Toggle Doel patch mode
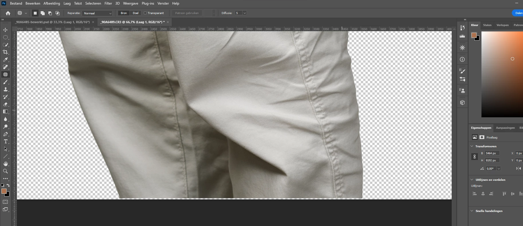 pyautogui.click(x=135, y=13)
